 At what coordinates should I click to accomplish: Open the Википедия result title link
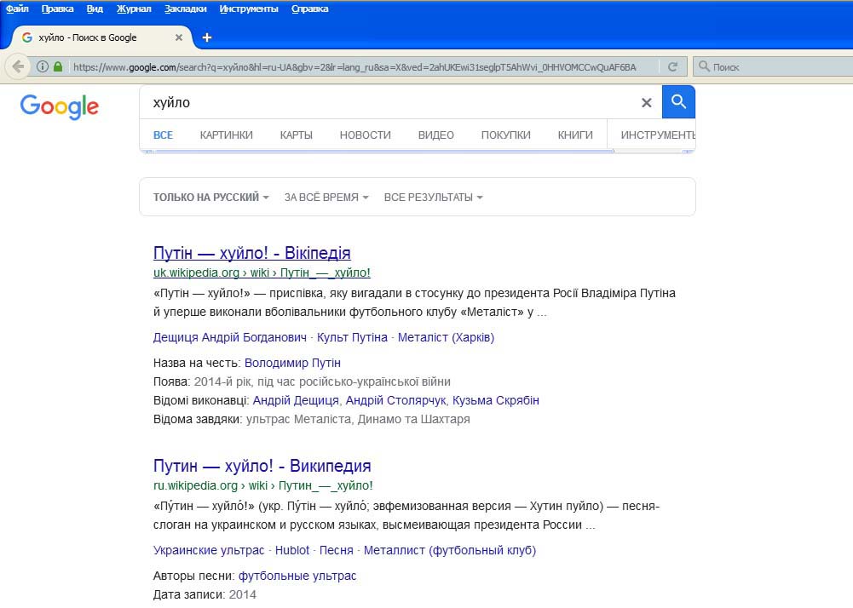262,466
